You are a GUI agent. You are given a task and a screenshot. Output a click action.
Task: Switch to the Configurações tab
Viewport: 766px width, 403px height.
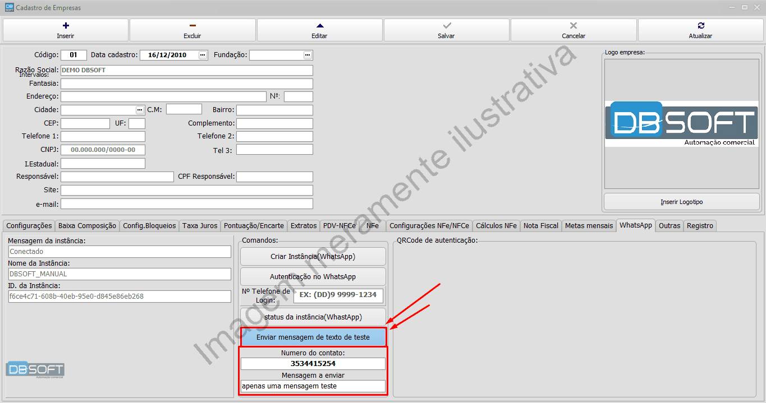29,225
